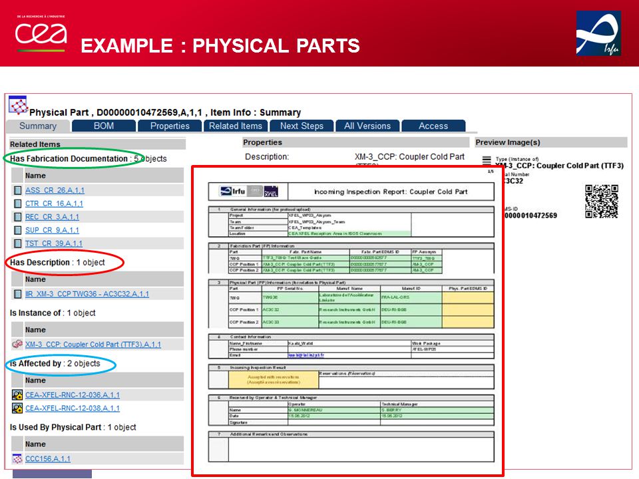This screenshot has width=639, height=479.
Task: Open the Access tab
Action: pos(433,126)
